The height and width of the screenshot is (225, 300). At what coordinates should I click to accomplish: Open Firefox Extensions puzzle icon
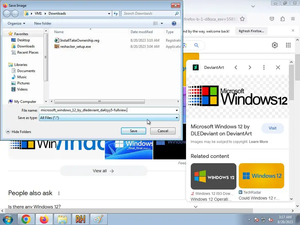283,19
